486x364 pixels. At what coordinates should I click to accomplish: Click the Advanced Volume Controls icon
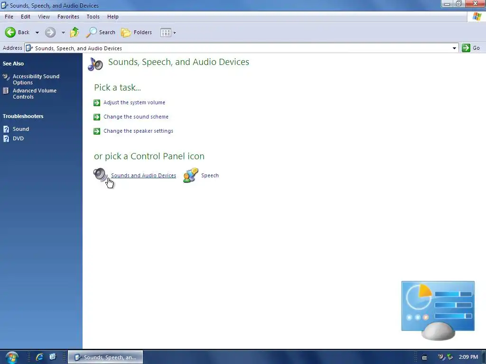6,91
